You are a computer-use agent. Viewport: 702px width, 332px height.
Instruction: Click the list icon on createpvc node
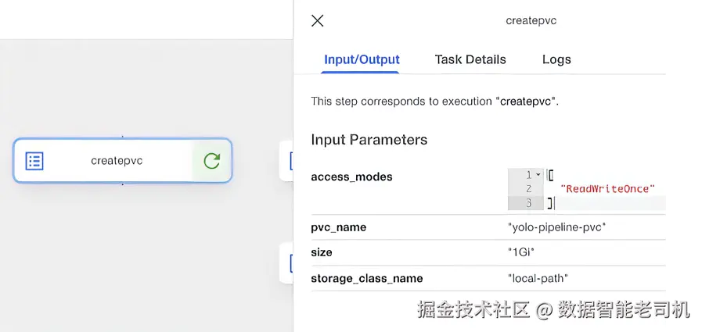tap(34, 161)
